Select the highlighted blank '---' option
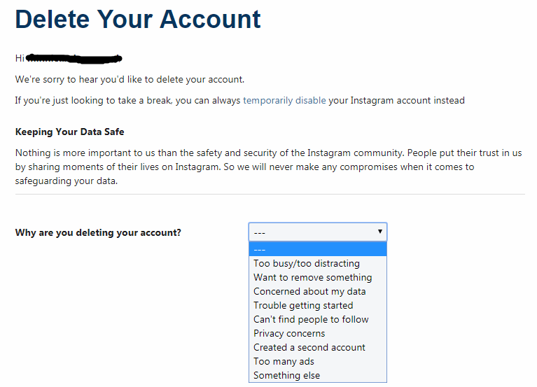The width and height of the screenshot is (537, 387). pyautogui.click(x=318, y=249)
